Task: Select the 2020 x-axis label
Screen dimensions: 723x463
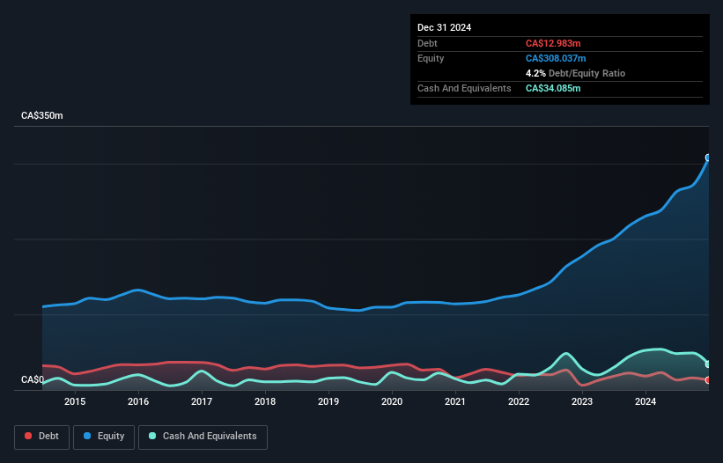Action: [392, 401]
